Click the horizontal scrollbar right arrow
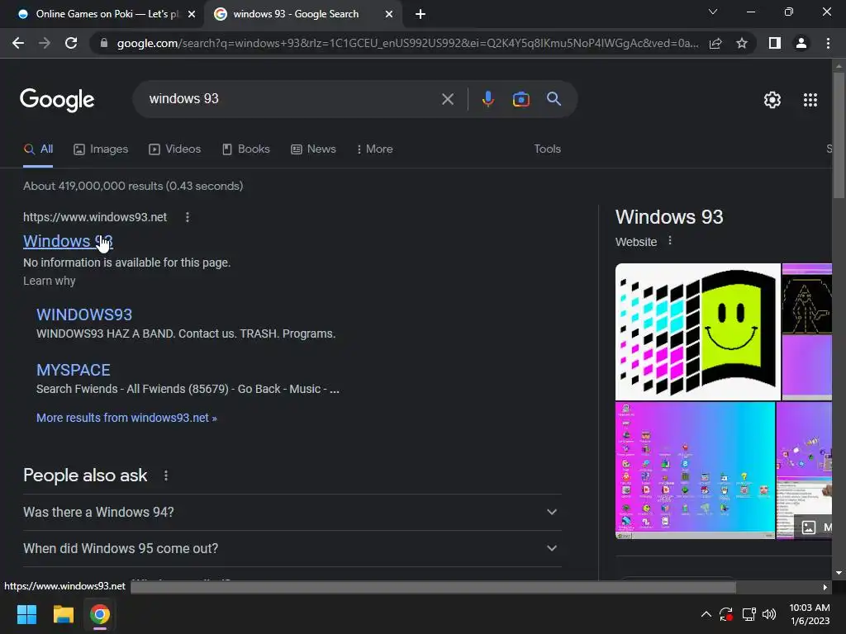This screenshot has width=846, height=634. (825, 587)
